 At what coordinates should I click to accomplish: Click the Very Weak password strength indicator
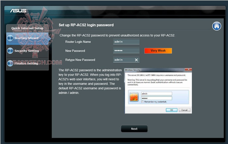coord(158,51)
